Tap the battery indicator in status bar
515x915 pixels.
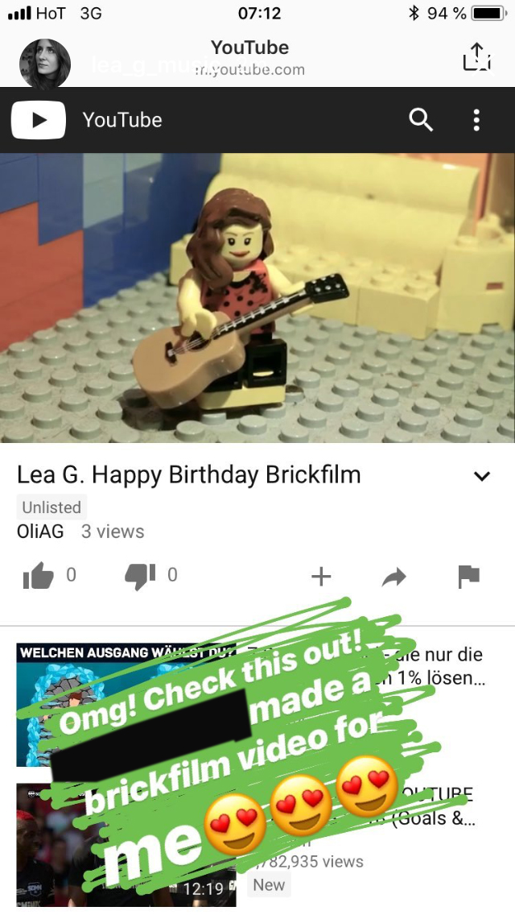tap(488, 13)
